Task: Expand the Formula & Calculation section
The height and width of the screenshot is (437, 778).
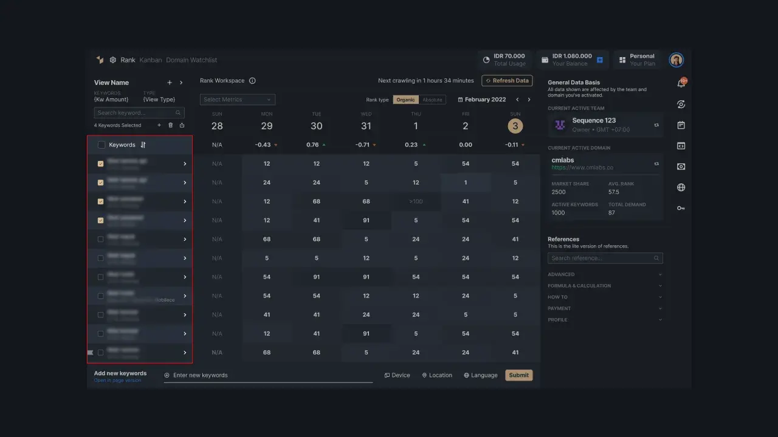Action: coord(605,286)
